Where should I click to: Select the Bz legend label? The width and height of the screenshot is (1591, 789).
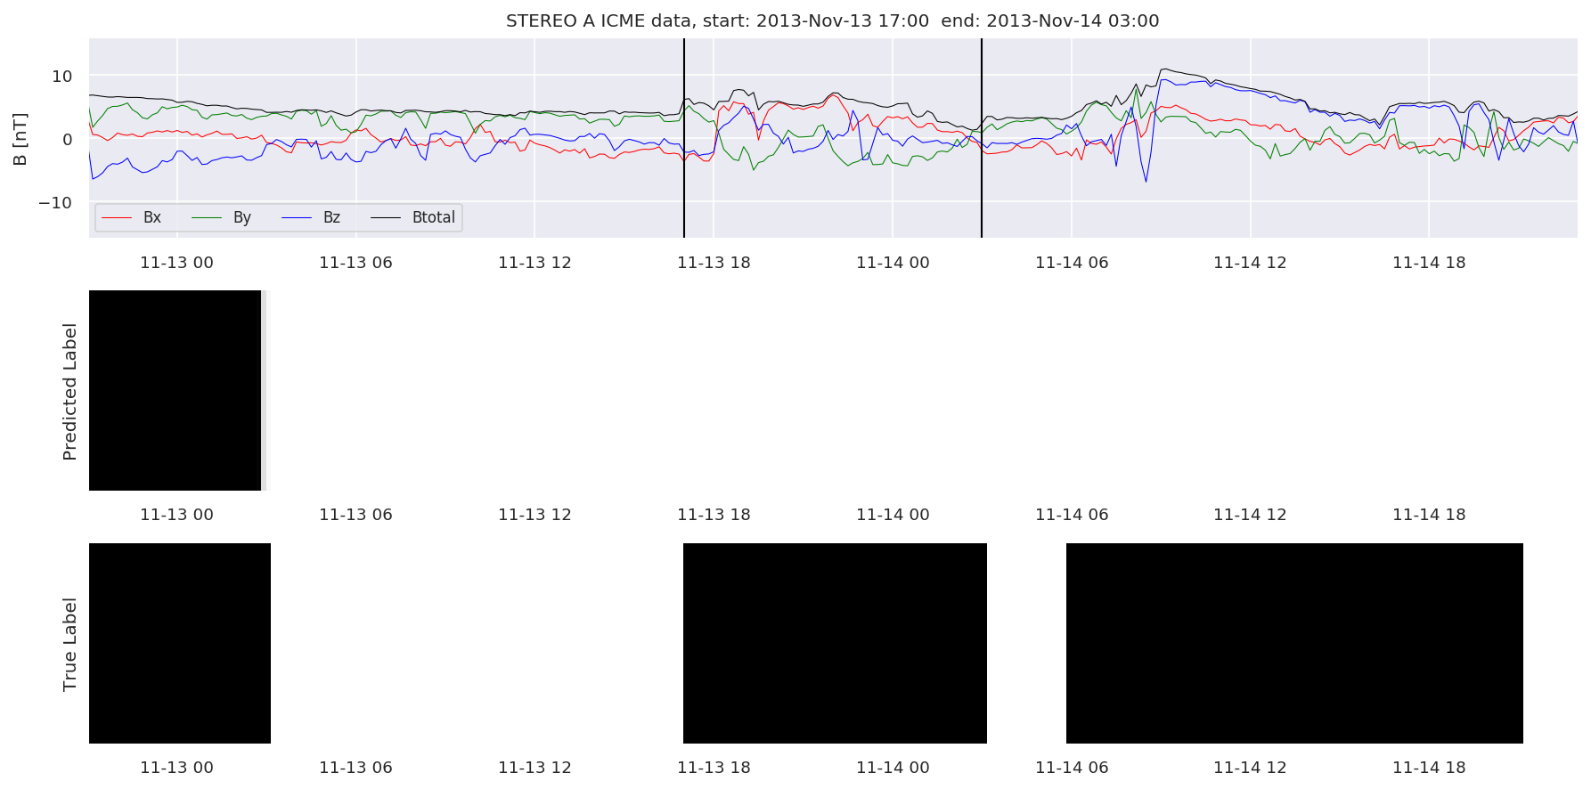pos(331,217)
